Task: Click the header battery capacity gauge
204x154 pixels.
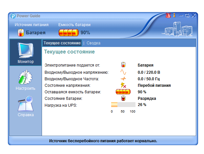Action: (69, 33)
